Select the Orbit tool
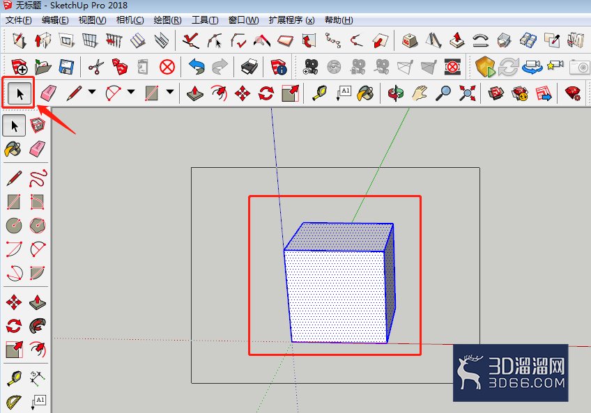 pos(396,93)
